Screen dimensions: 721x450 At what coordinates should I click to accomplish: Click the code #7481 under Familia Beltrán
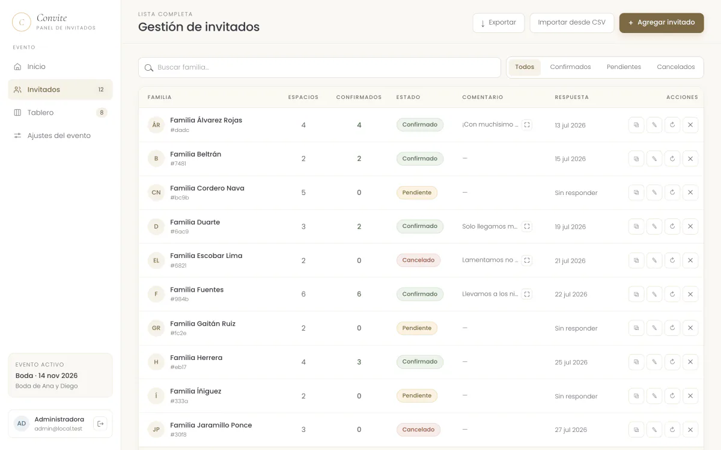click(178, 164)
